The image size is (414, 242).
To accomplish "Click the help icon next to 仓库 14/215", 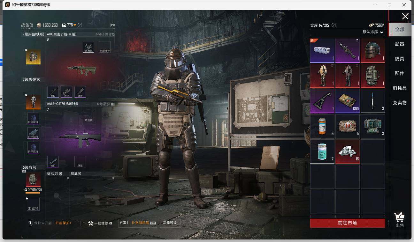I will click(x=334, y=25).
